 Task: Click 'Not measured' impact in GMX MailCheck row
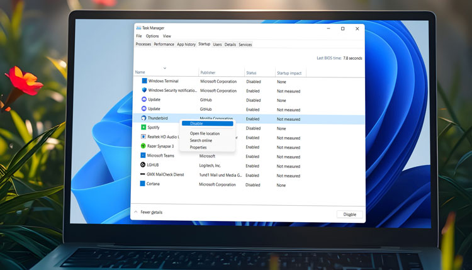point(288,176)
